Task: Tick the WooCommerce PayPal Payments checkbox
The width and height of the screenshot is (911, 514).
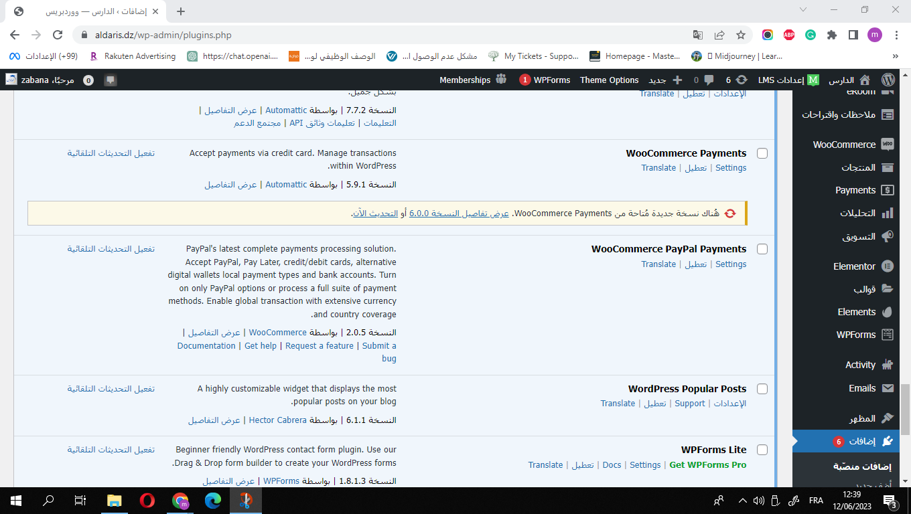Action: click(x=762, y=249)
